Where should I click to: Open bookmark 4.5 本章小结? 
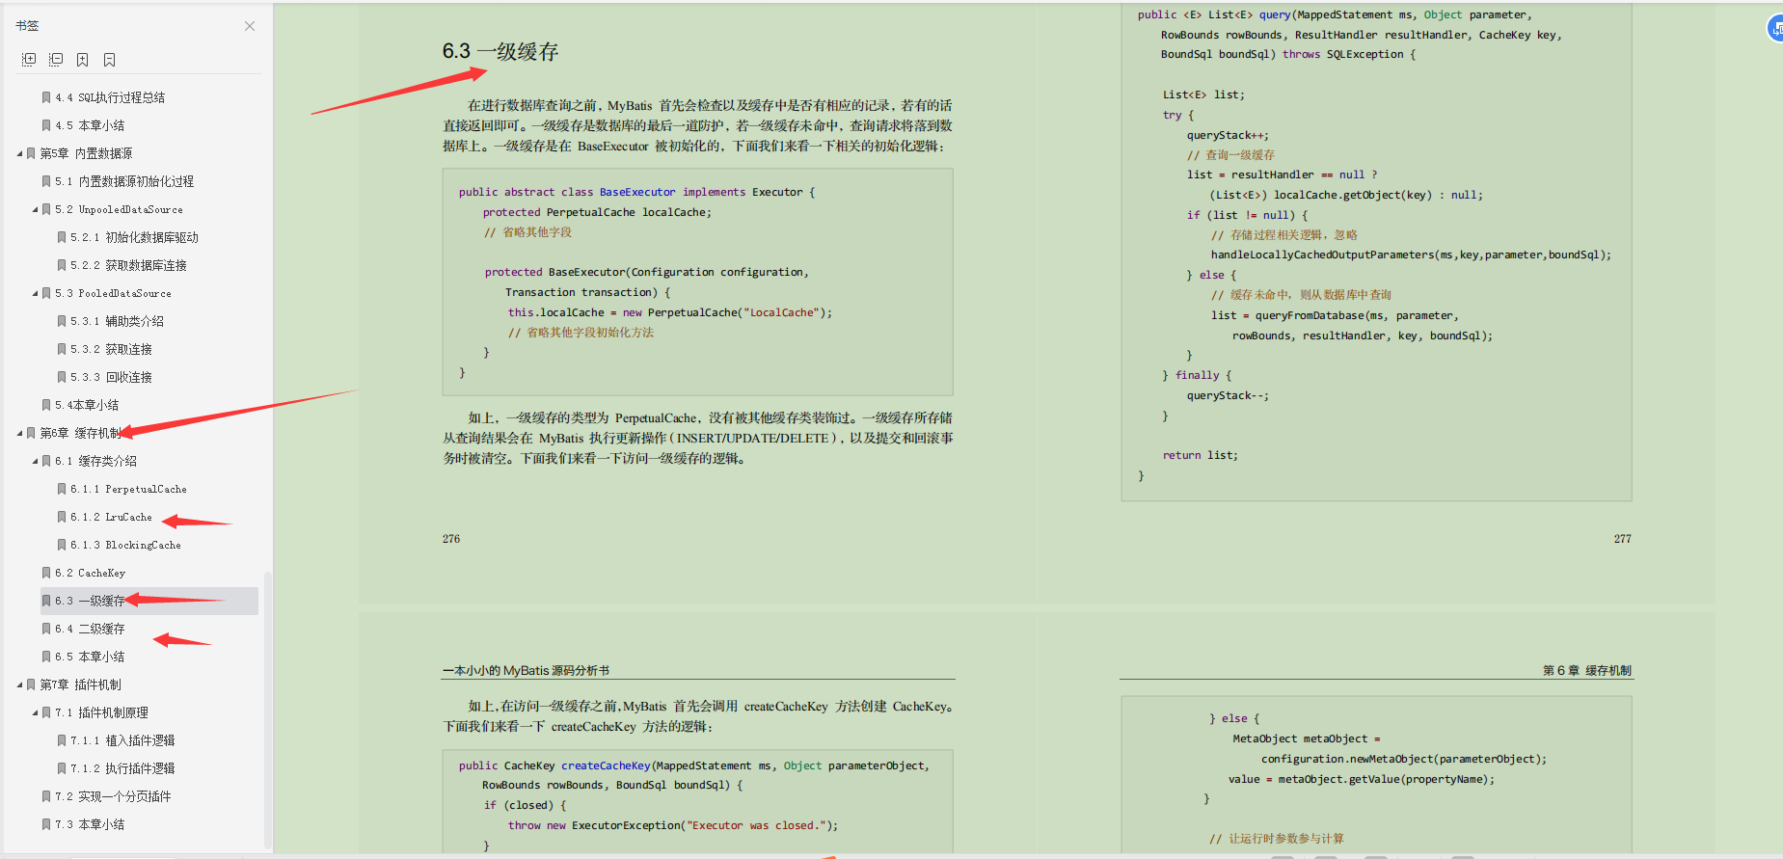pos(90,125)
